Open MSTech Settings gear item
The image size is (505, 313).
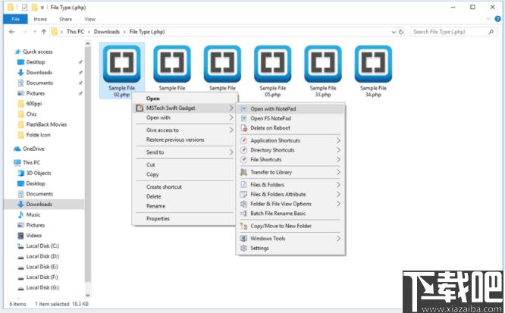click(290, 249)
